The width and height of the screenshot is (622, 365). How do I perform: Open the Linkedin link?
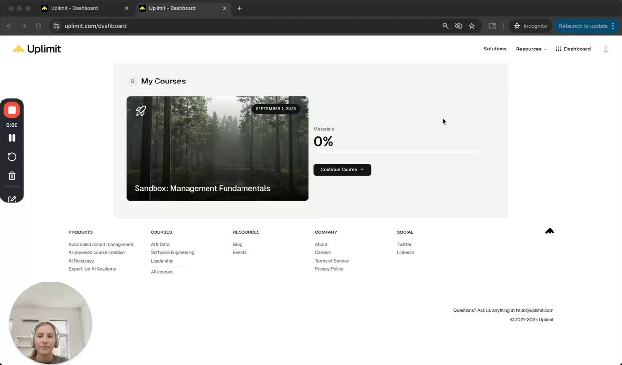[405, 253]
